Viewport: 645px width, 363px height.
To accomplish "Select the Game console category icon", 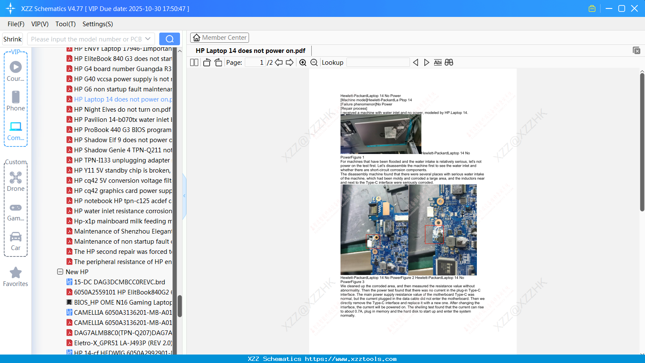I will coord(16,212).
